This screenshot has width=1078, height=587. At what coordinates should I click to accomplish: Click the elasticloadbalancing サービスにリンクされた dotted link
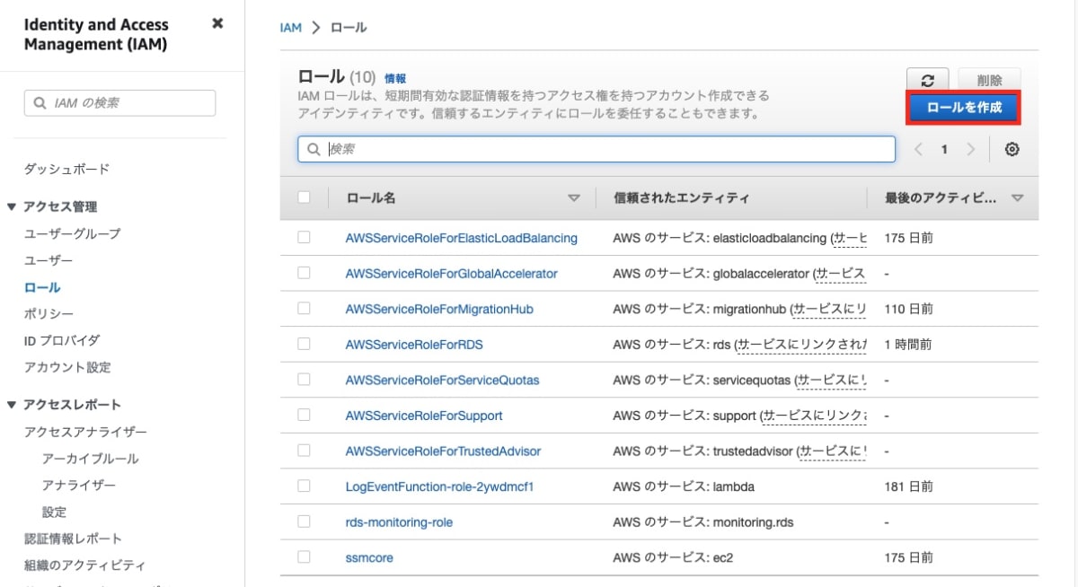coord(849,238)
